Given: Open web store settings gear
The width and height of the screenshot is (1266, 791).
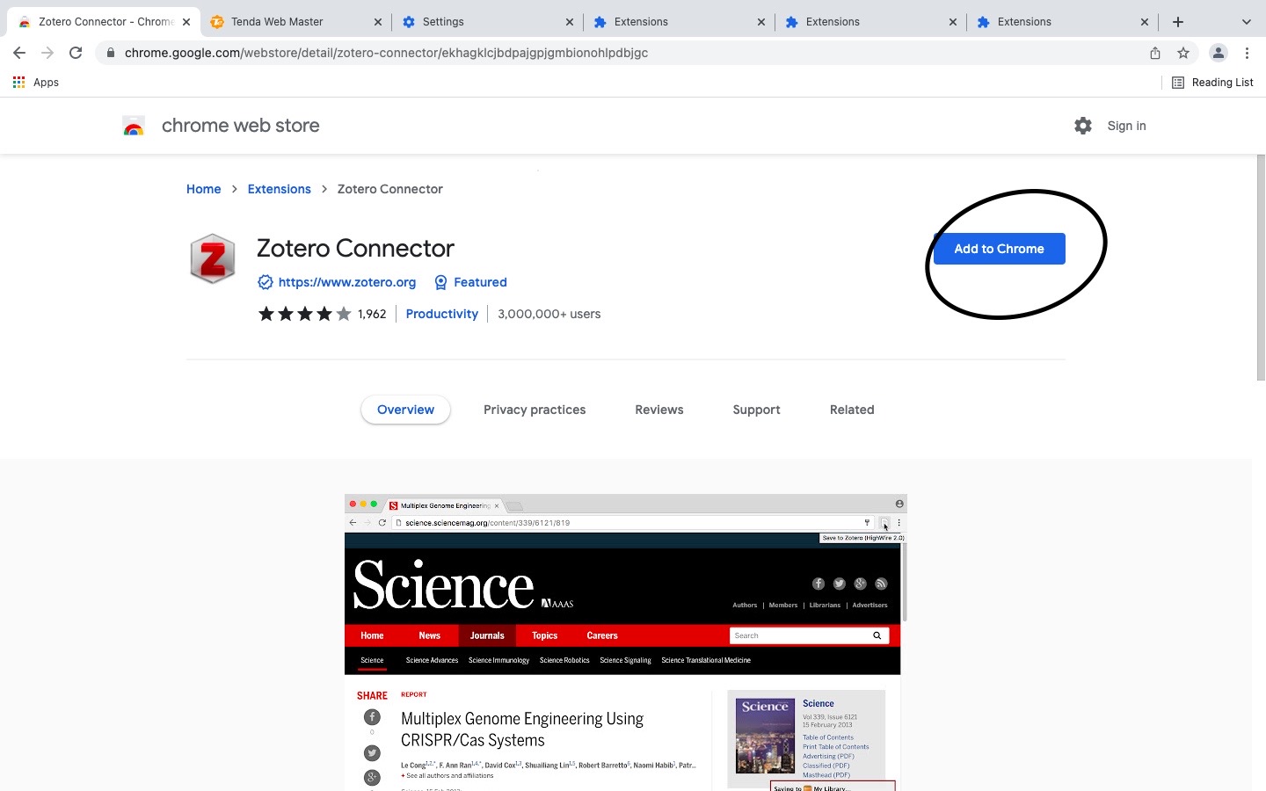Looking at the screenshot, I should click(1083, 126).
